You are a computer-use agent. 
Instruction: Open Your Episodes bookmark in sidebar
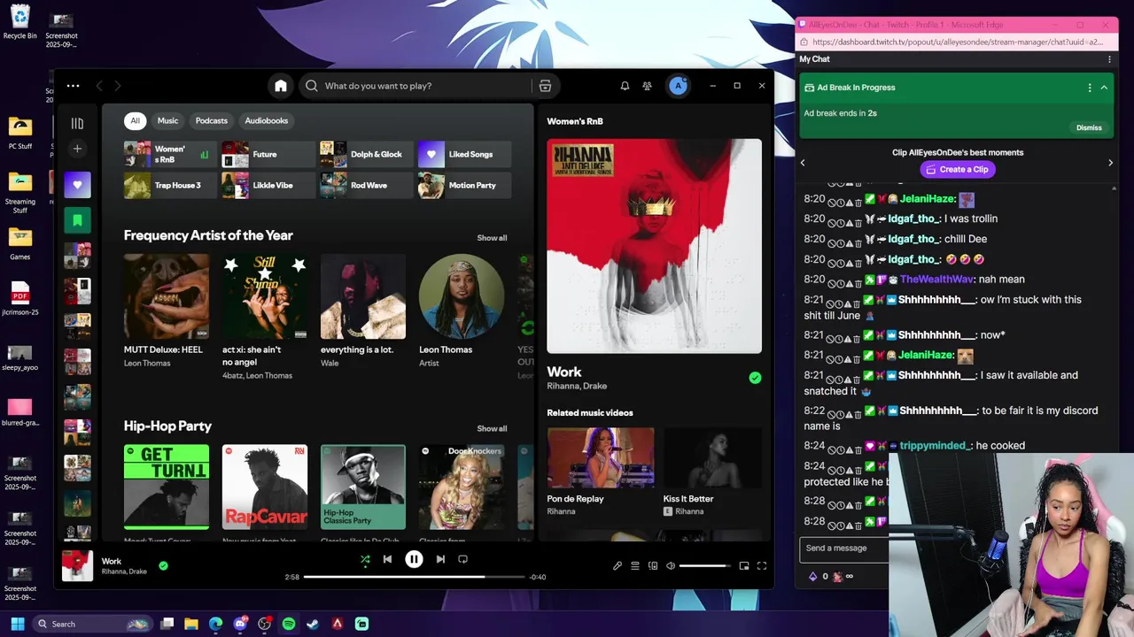coord(77,220)
